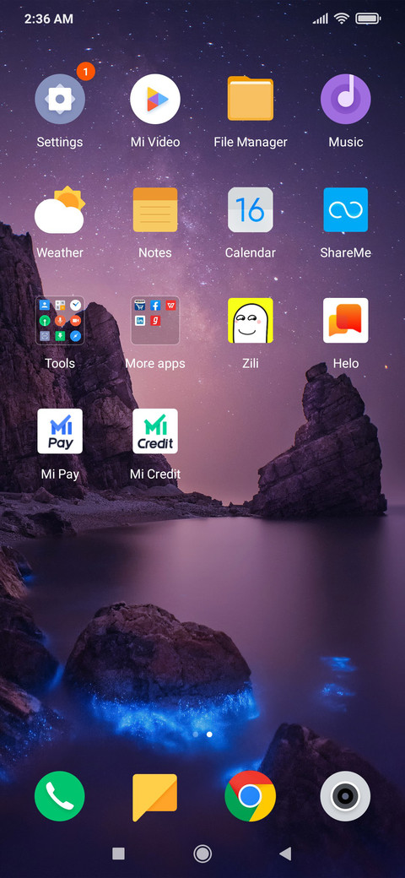Open File Manager
The height and width of the screenshot is (878, 405).
[x=250, y=99]
